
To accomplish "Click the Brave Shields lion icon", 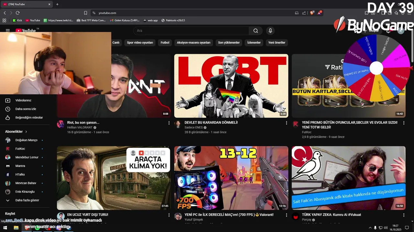I will click(x=312, y=13).
